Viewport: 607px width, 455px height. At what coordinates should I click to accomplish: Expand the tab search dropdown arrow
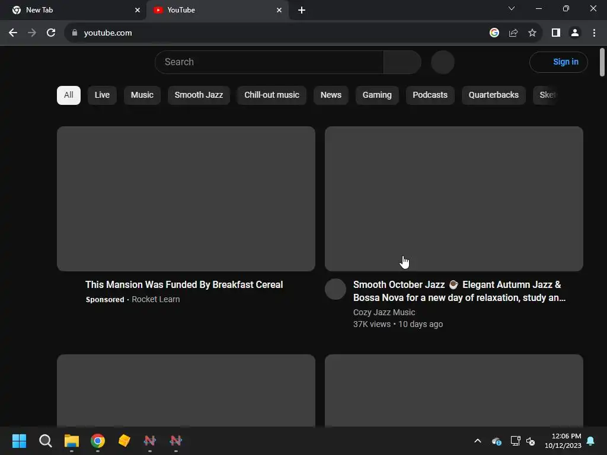[x=512, y=8]
